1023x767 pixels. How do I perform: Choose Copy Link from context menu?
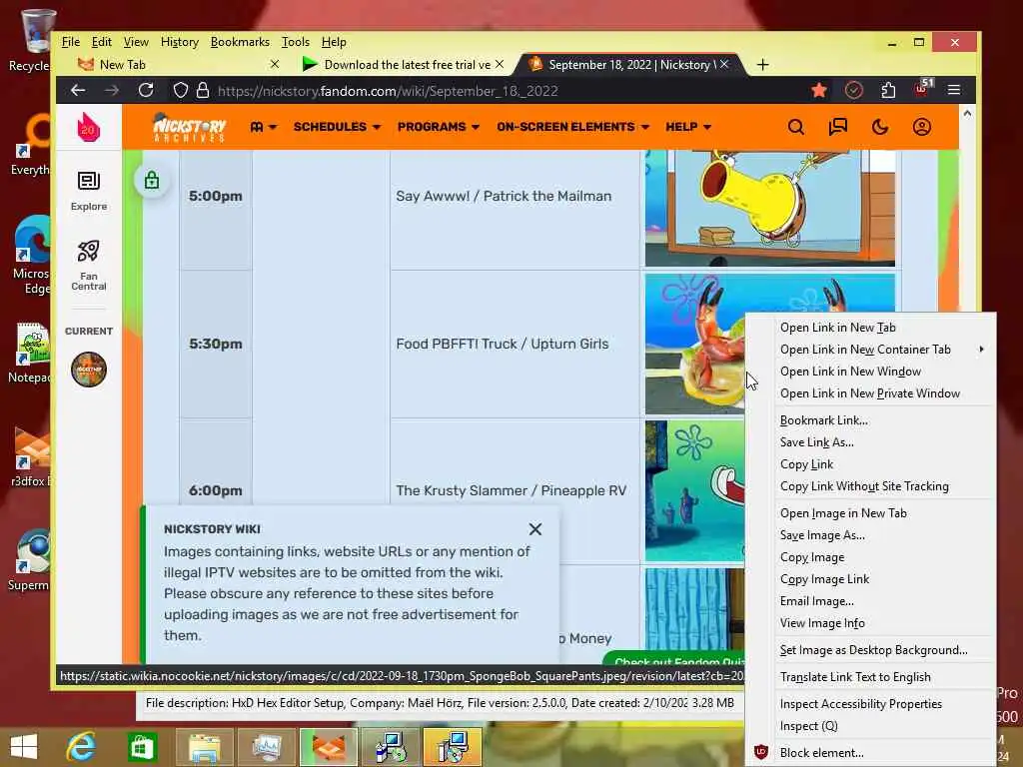(x=871, y=464)
